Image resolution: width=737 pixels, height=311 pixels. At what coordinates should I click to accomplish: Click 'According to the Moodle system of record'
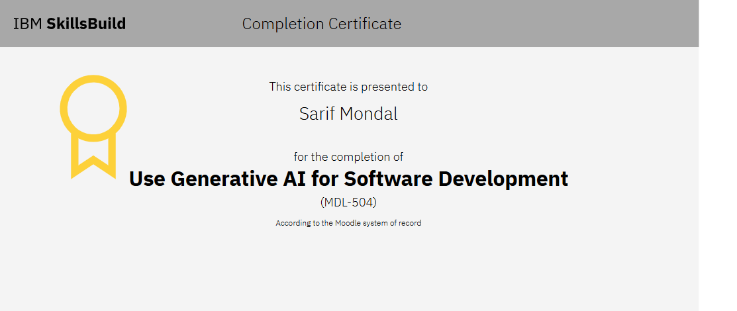coord(348,223)
